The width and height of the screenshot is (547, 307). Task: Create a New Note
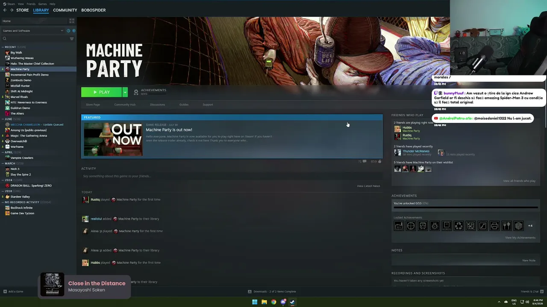(529, 261)
